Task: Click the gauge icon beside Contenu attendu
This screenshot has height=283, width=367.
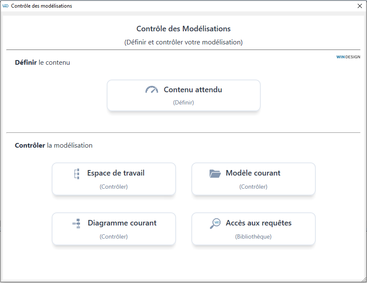Action: coord(152,90)
